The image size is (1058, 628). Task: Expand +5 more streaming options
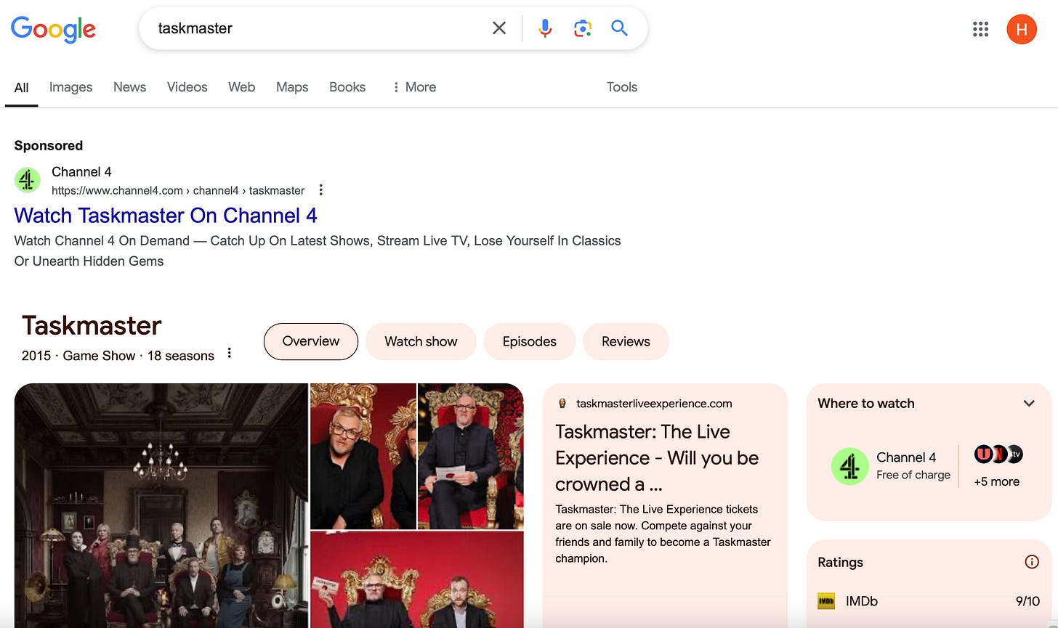997,481
